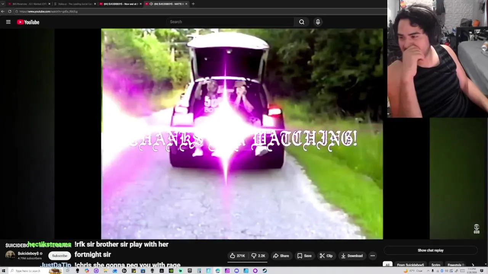
Task: Switch to '$UICIDEBOY$ - Now and at' tab
Action: click(x=120, y=4)
